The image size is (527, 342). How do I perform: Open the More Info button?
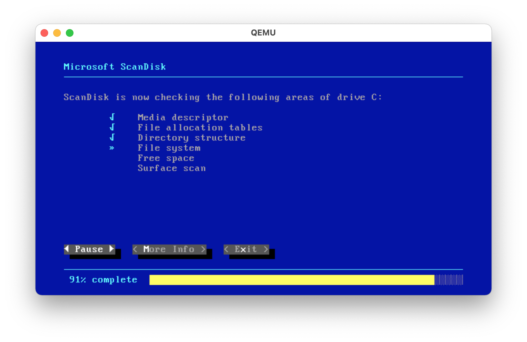click(x=169, y=250)
